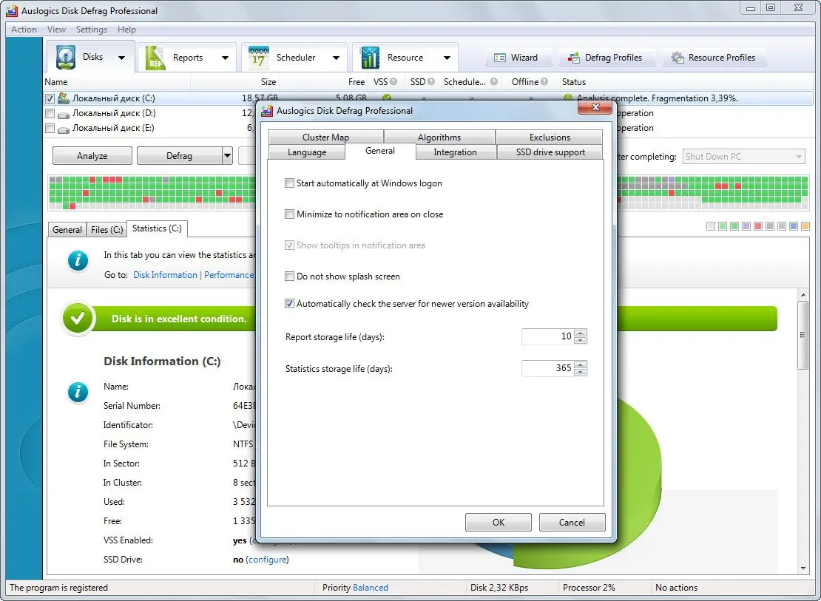
Task: Enable Start automatically at Windows logon
Action: point(289,183)
